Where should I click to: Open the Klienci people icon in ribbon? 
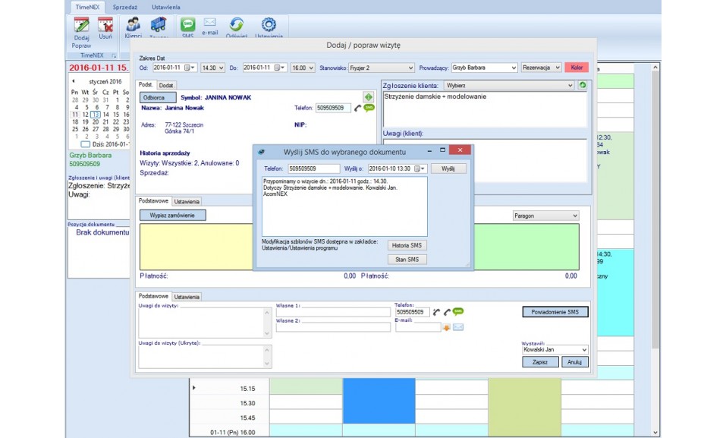click(x=133, y=25)
